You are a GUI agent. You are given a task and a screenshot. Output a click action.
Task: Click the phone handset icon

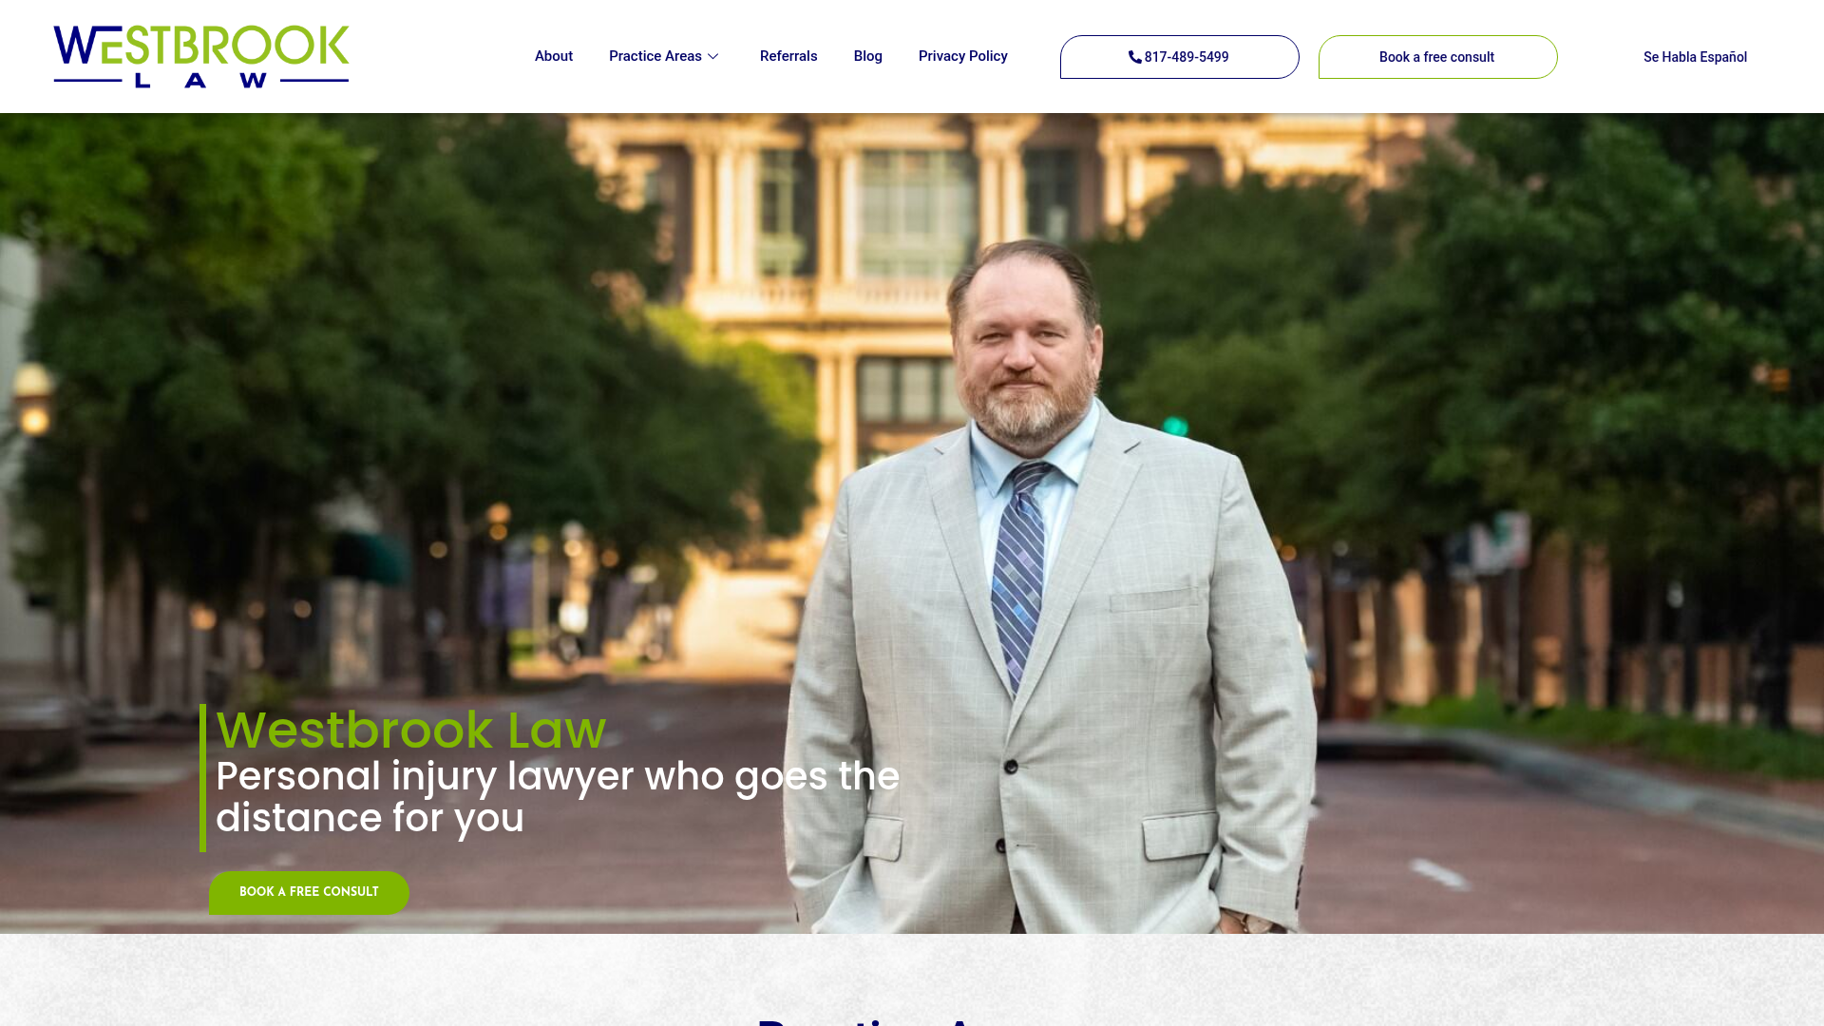point(1134,57)
